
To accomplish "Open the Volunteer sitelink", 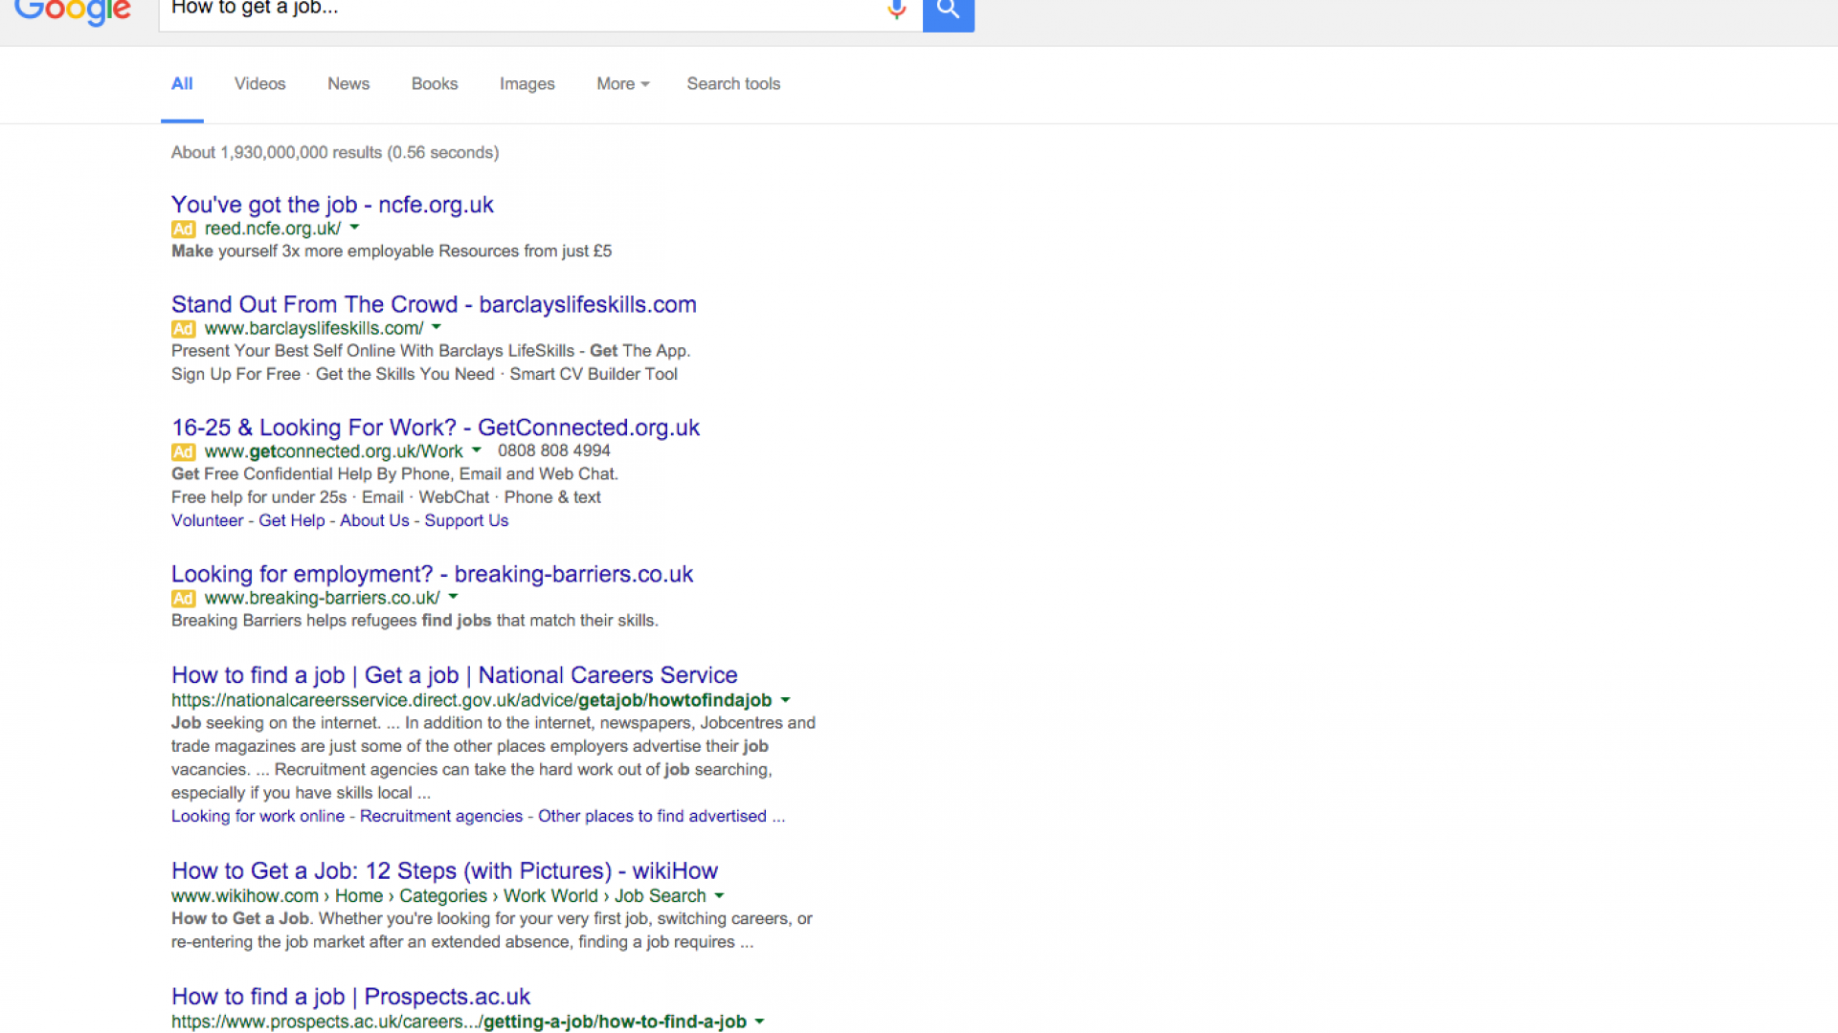I will pyautogui.click(x=208, y=520).
